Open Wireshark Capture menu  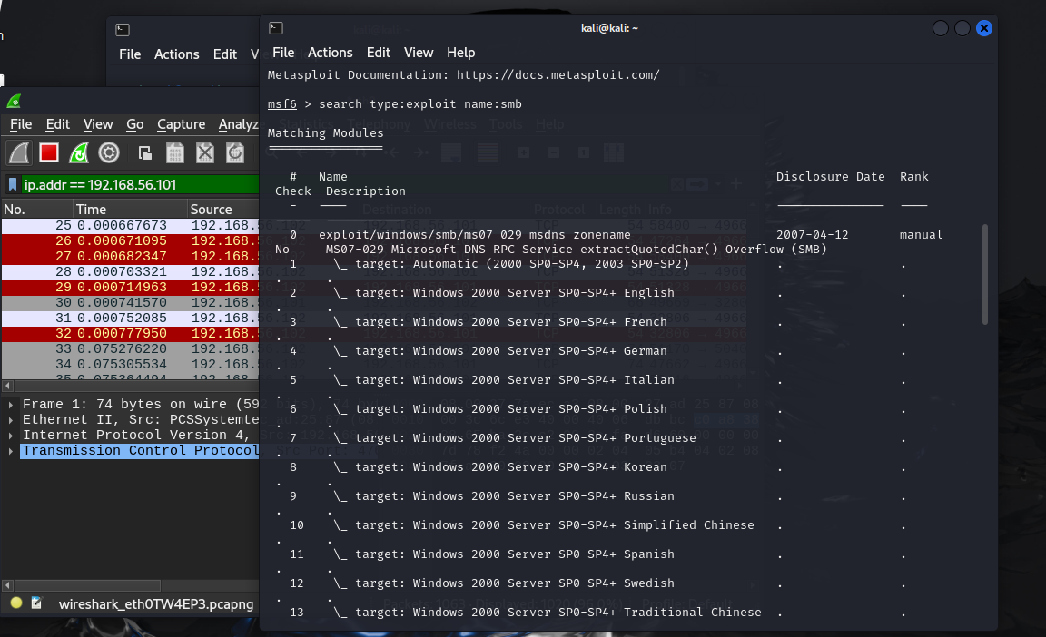click(181, 124)
